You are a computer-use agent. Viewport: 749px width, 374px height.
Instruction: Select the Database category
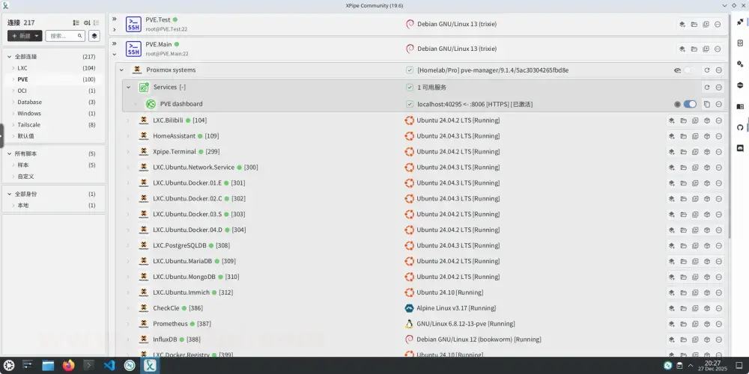click(x=30, y=102)
